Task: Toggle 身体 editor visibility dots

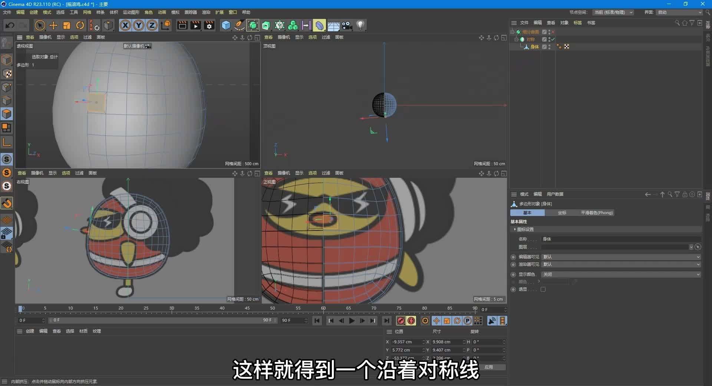Action: (550, 47)
